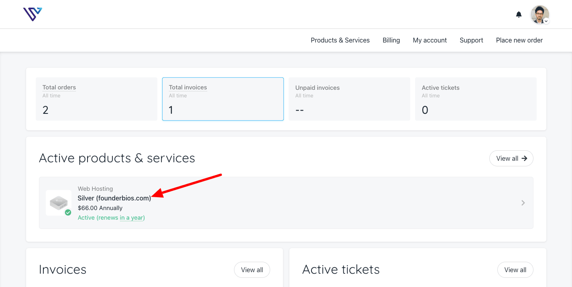Open the My account menu

pyautogui.click(x=430, y=40)
